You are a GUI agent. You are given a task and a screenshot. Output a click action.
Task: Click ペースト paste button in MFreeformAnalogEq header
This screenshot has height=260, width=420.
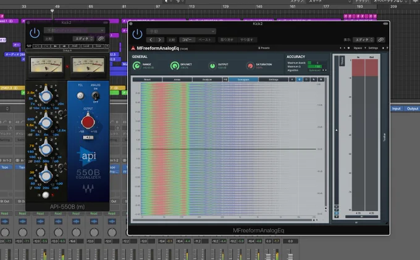click(x=205, y=40)
